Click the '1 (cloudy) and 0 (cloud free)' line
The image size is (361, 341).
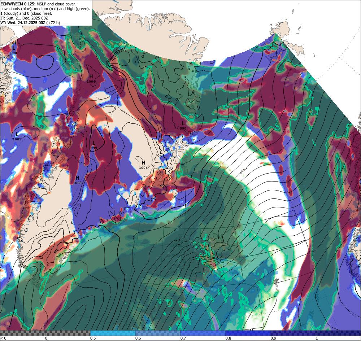(x=26, y=13)
